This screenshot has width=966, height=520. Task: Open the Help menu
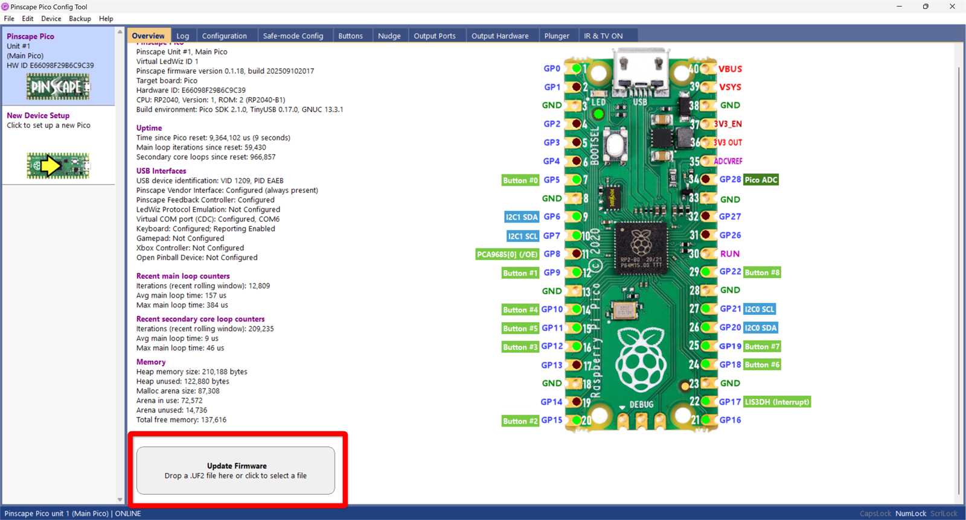(x=106, y=19)
